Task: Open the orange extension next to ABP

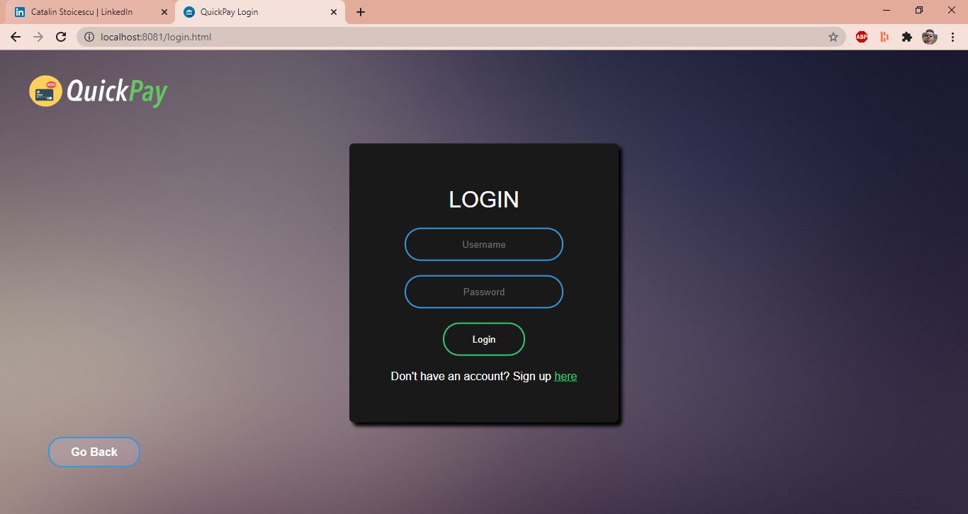Action: coord(884,37)
